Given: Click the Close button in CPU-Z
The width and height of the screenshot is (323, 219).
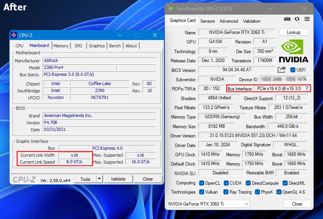Looking at the screenshot, I should click(148, 179).
